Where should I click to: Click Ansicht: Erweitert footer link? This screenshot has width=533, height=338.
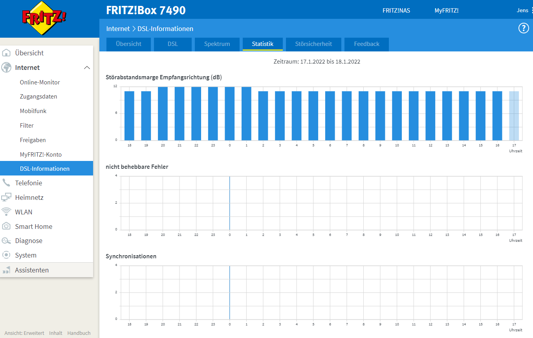[24, 333]
